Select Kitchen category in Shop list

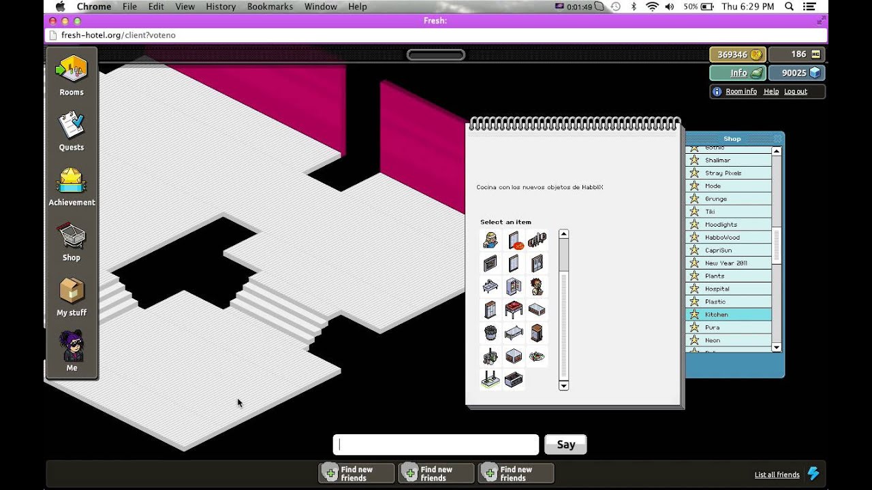728,314
